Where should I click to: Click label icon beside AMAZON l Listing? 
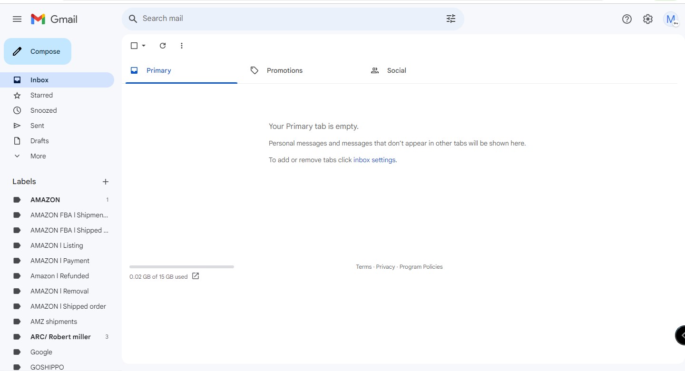[17, 245]
